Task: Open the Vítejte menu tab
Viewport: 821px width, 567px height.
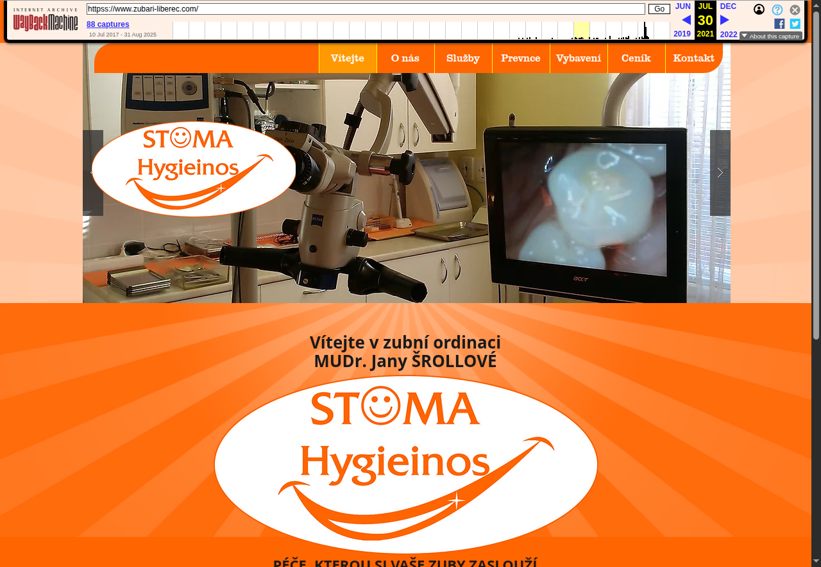Action: 348,58
